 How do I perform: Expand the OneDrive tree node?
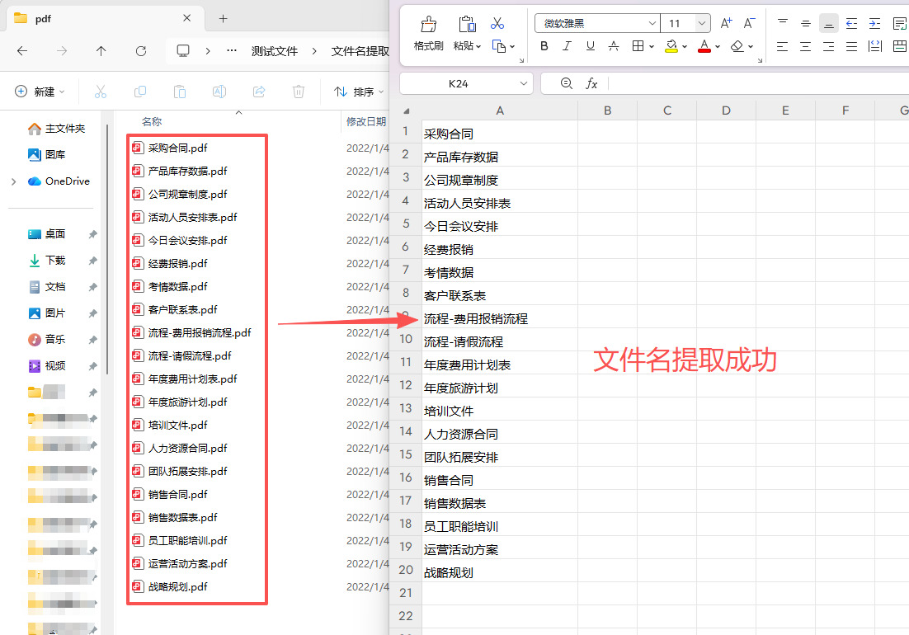pos(13,181)
